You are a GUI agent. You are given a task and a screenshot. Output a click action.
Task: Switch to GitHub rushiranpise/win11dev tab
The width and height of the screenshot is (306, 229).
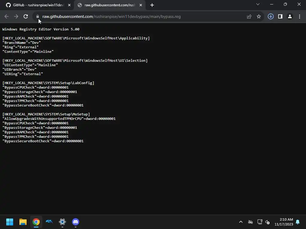point(37,5)
